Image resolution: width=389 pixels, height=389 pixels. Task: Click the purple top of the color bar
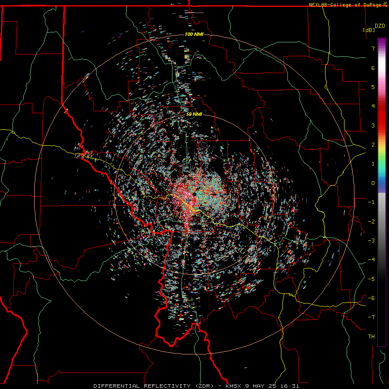382,42
